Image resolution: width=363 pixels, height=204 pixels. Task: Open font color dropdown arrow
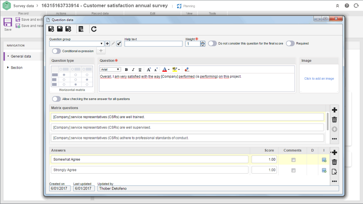169,70
